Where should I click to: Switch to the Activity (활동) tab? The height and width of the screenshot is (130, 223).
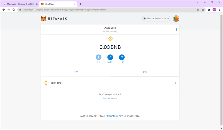(x=145, y=72)
